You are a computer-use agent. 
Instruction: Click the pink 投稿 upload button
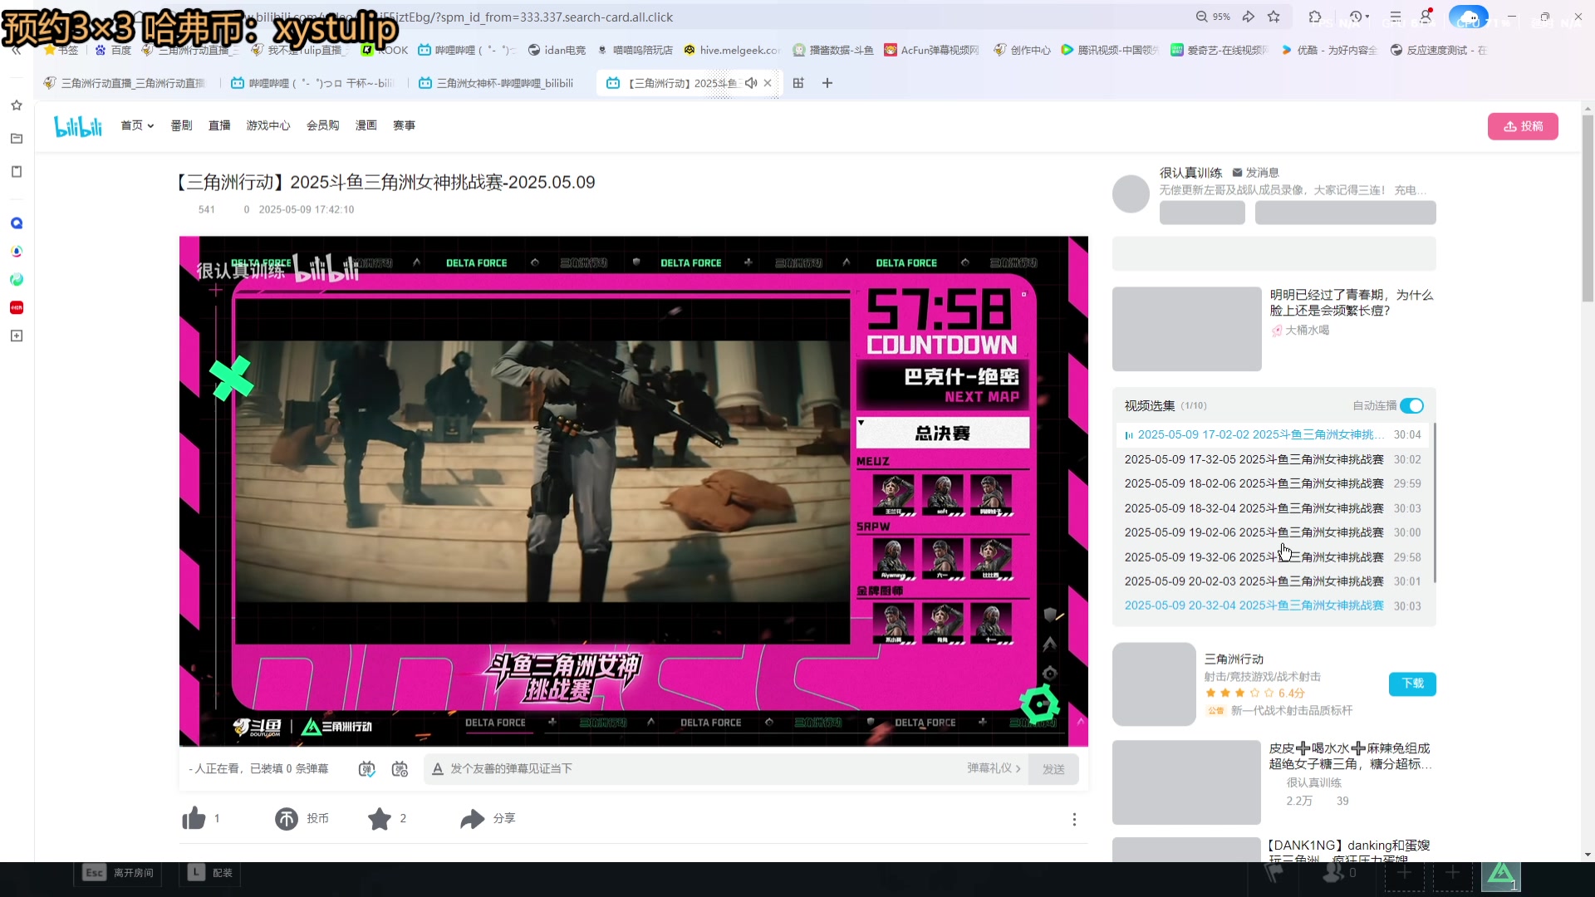[1523, 126]
